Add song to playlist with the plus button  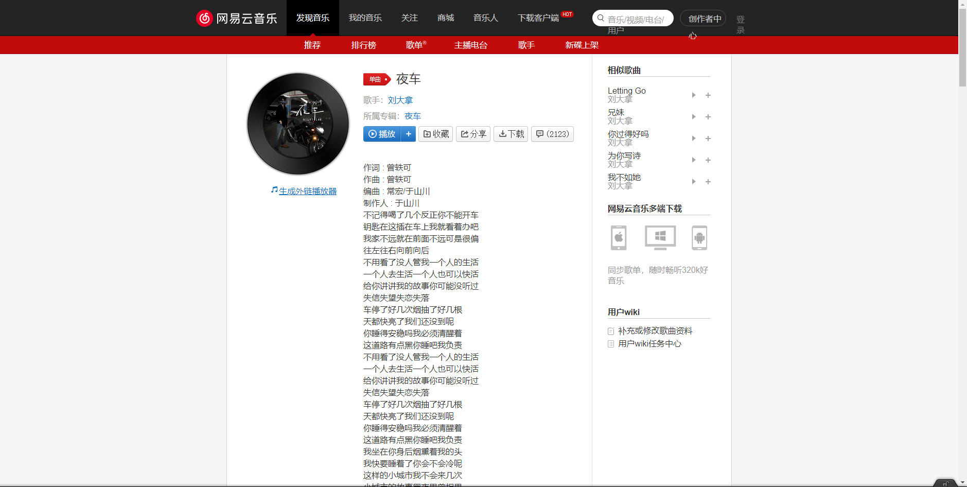pyautogui.click(x=408, y=134)
